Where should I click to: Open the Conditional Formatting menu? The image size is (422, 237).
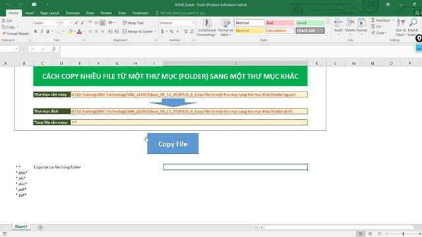(206, 28)
